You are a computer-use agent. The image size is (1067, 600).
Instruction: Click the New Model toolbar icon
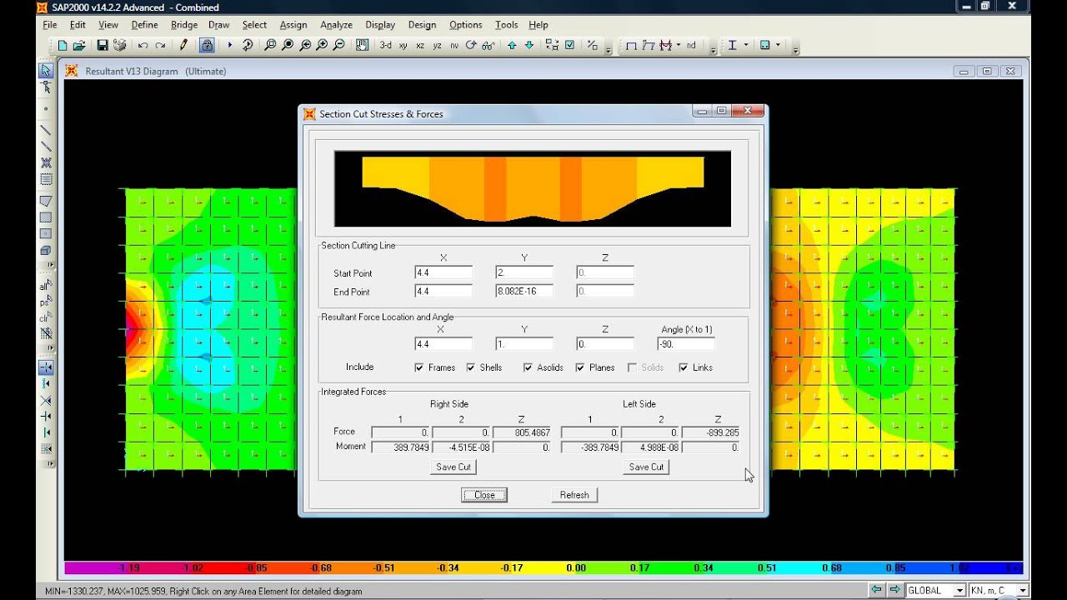tap(62, 45)
